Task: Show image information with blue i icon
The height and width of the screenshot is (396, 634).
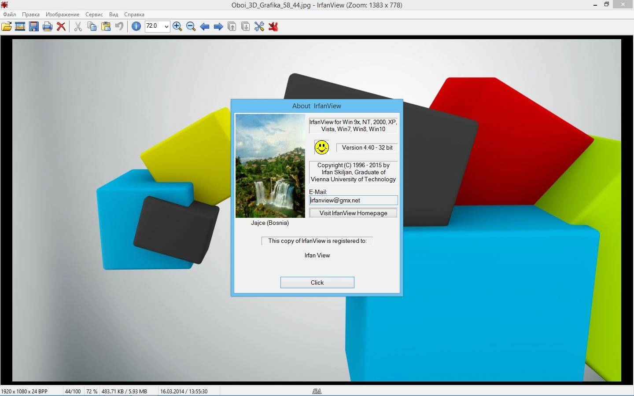Action: coord(136,26)
